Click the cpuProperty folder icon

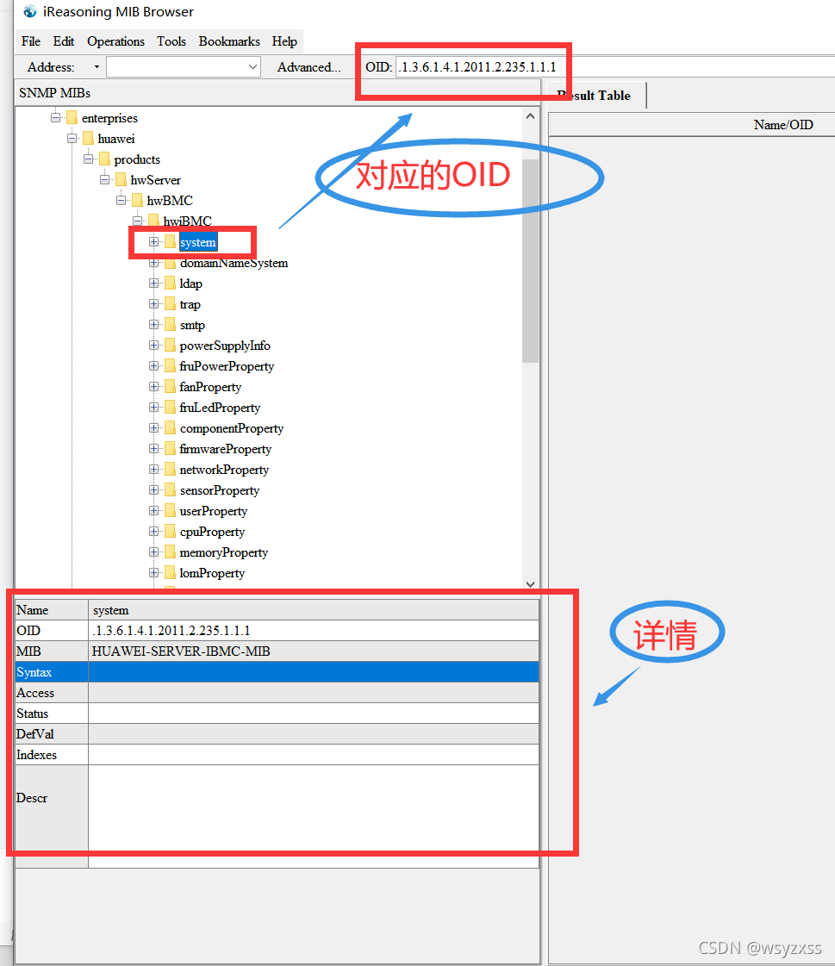click(170, 531)
